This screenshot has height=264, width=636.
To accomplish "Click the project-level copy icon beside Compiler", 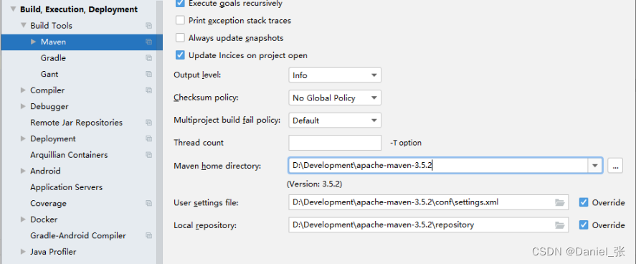I will 149,90.
